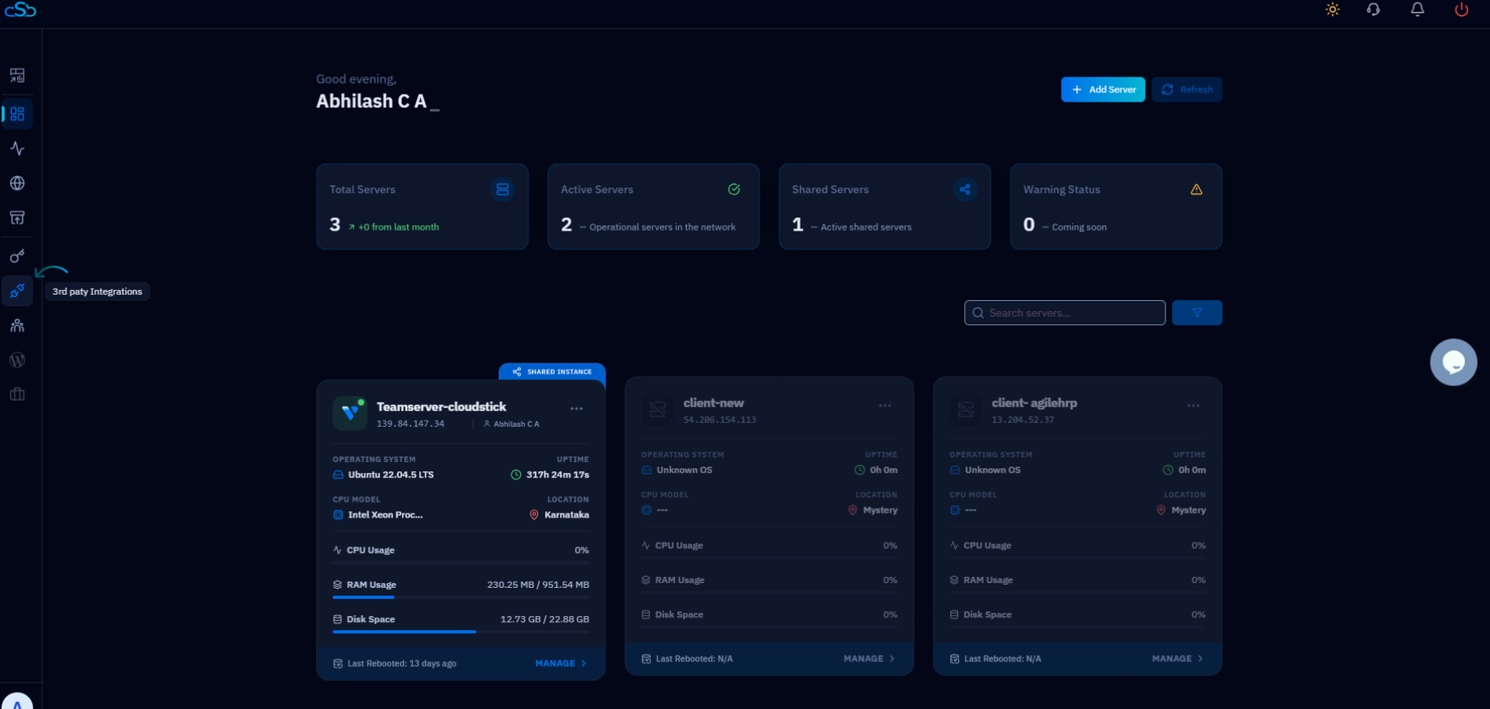Click MANAGE on client- agilehrp card
Viewport: 1490px width, 709px height.
1177,658
